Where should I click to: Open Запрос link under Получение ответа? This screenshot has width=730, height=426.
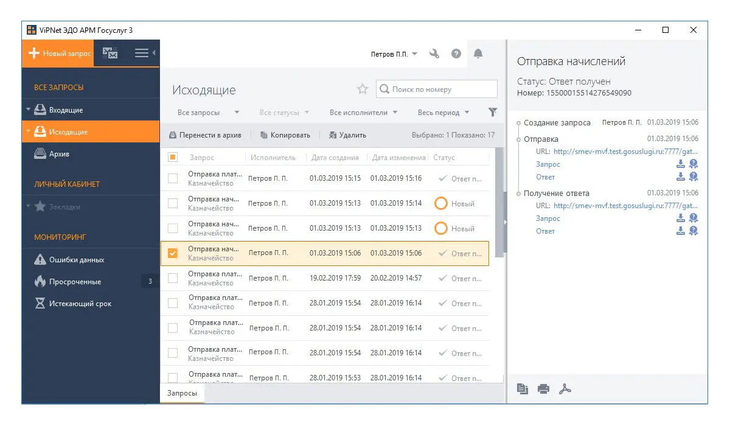pos(548,218)
